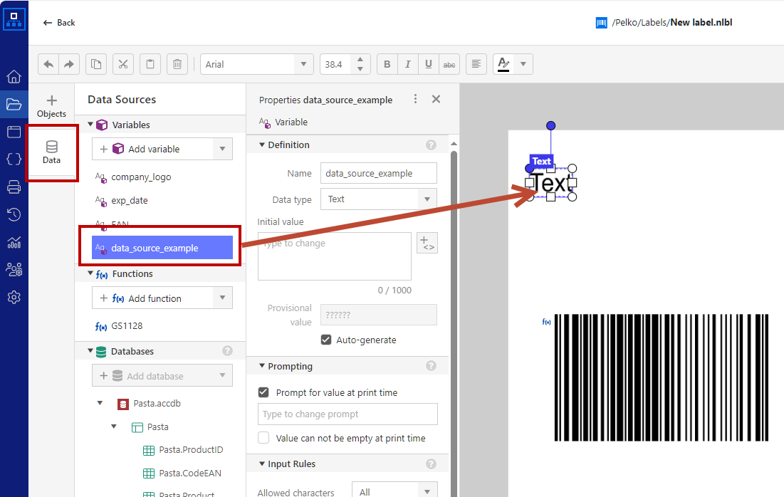The width and height of the screenshot is (784, 497).
Task: Toggle Bold text formatting
Action: tap(387, 64)
